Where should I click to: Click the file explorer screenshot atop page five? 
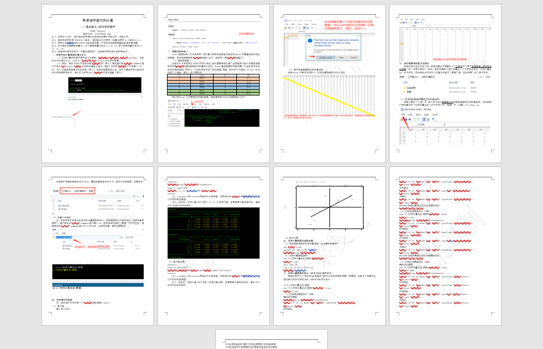pyautogui.click(x=98, y=201)
